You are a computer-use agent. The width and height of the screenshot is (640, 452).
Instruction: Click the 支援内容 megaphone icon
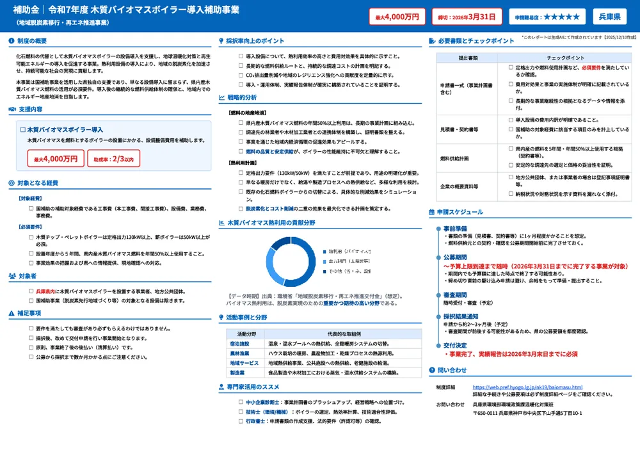[12, 108]
